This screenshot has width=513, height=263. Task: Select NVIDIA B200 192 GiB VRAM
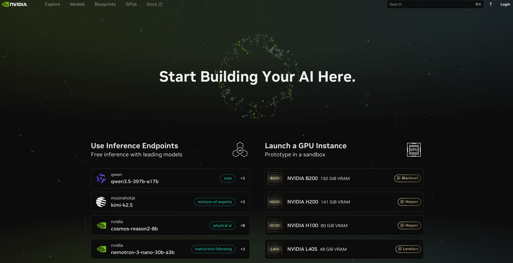(x=344, y=178)
